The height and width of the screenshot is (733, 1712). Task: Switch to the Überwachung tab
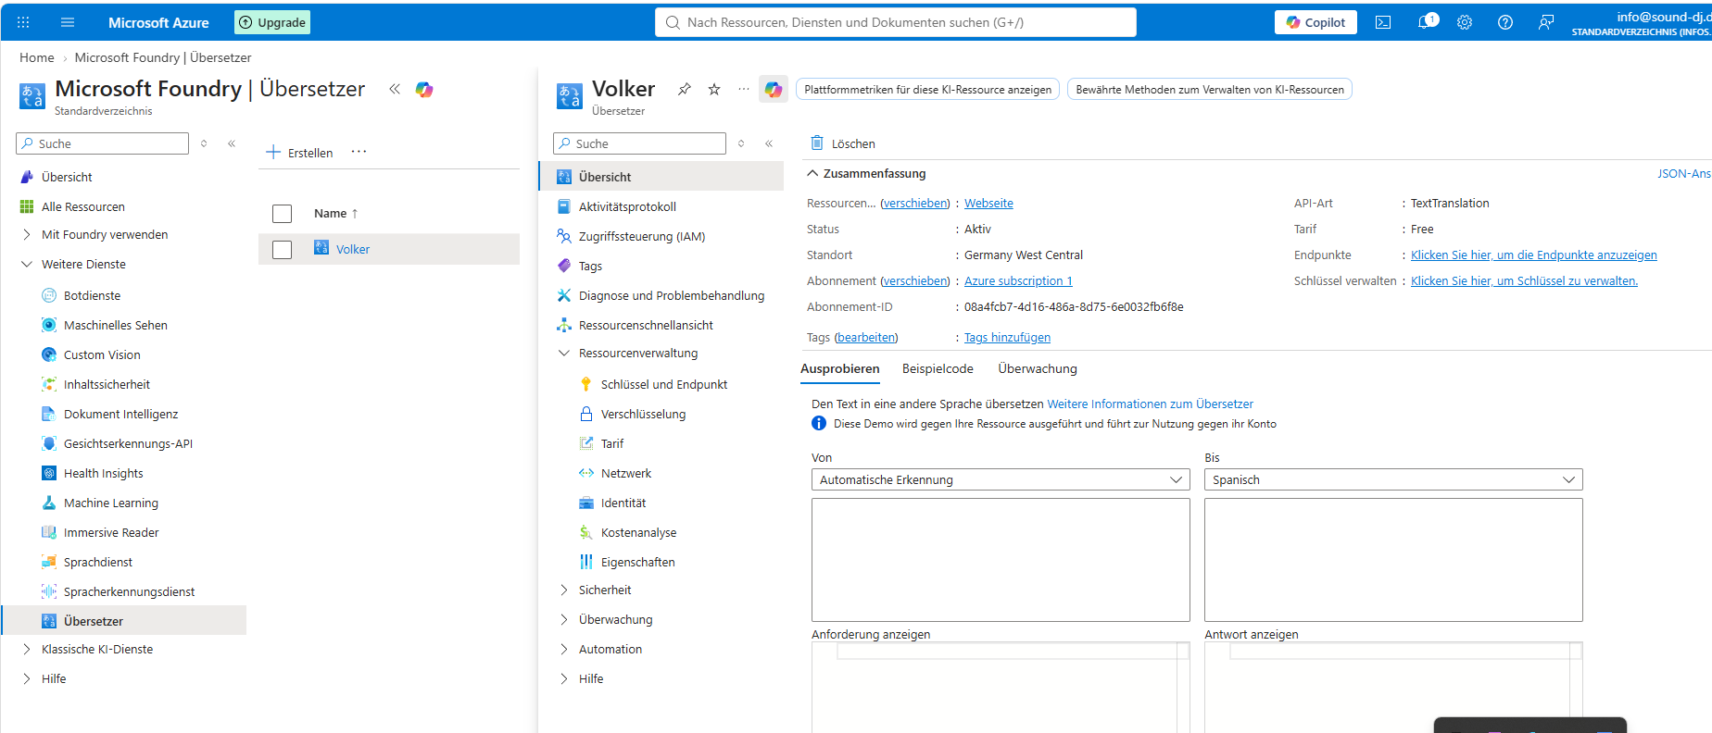coord(1038,368)
